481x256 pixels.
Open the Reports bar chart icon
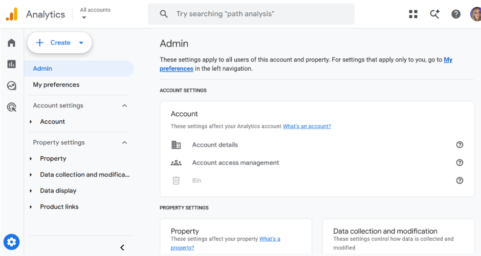[x=11, y=64]
